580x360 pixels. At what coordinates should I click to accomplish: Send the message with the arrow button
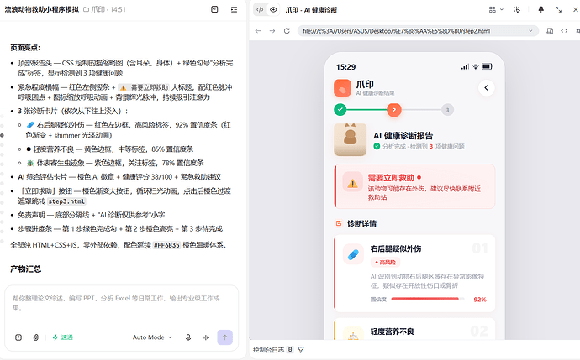coord(225,337)
